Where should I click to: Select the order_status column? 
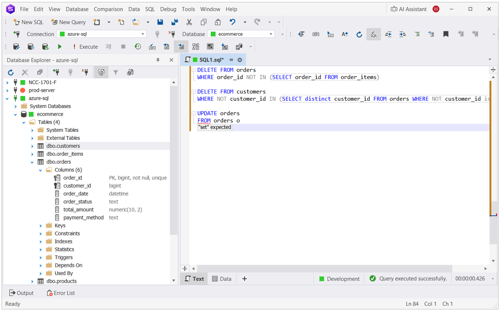tap(78, 202)
